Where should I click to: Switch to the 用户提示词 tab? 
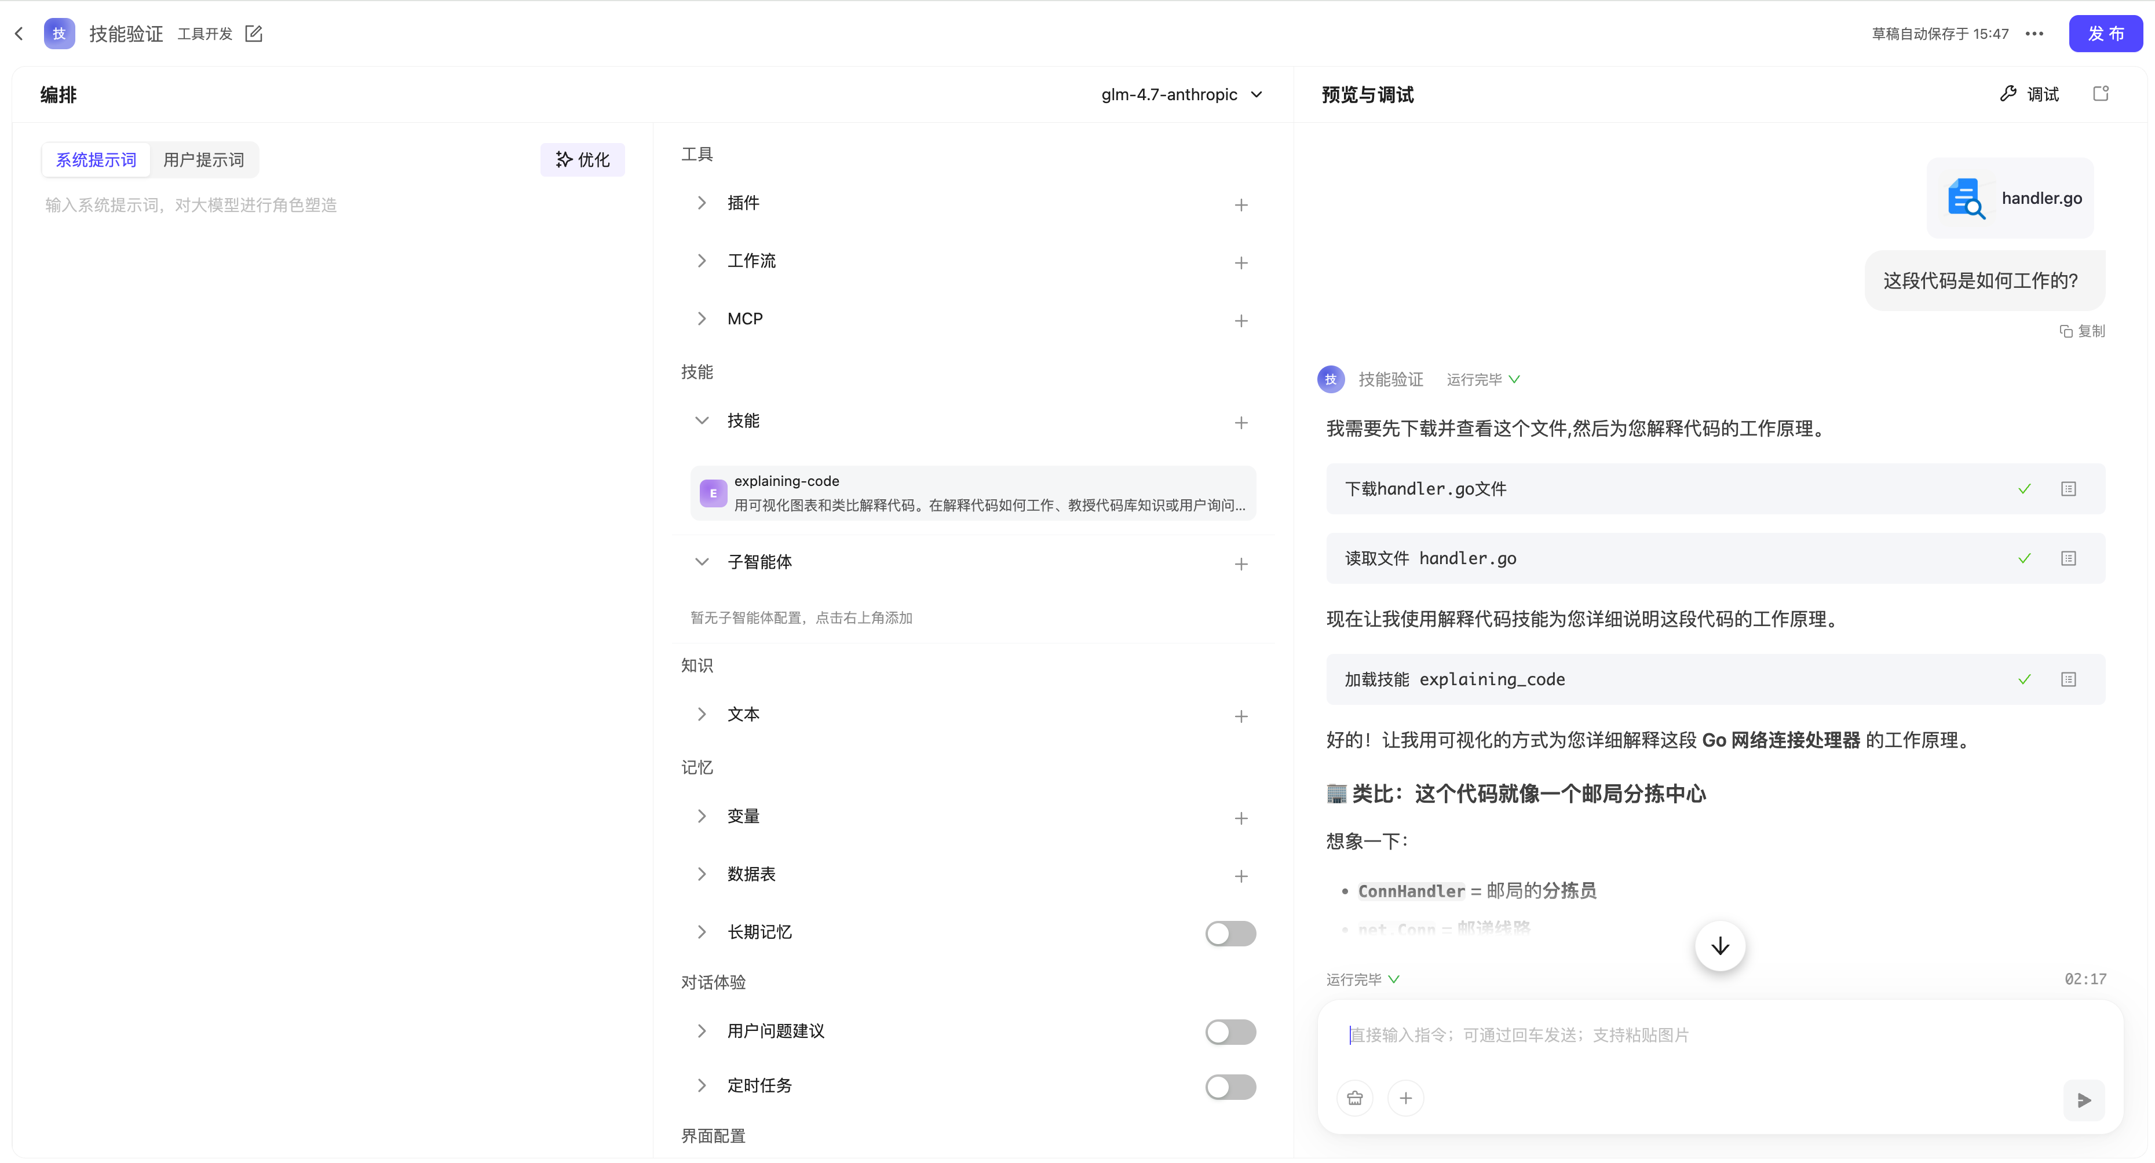click(x=203, y=160)
